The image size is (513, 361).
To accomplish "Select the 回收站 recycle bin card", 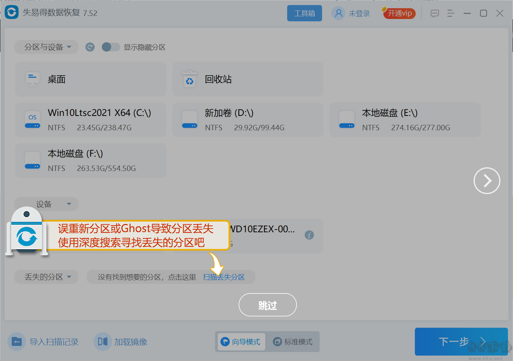I will coord(248,79).
